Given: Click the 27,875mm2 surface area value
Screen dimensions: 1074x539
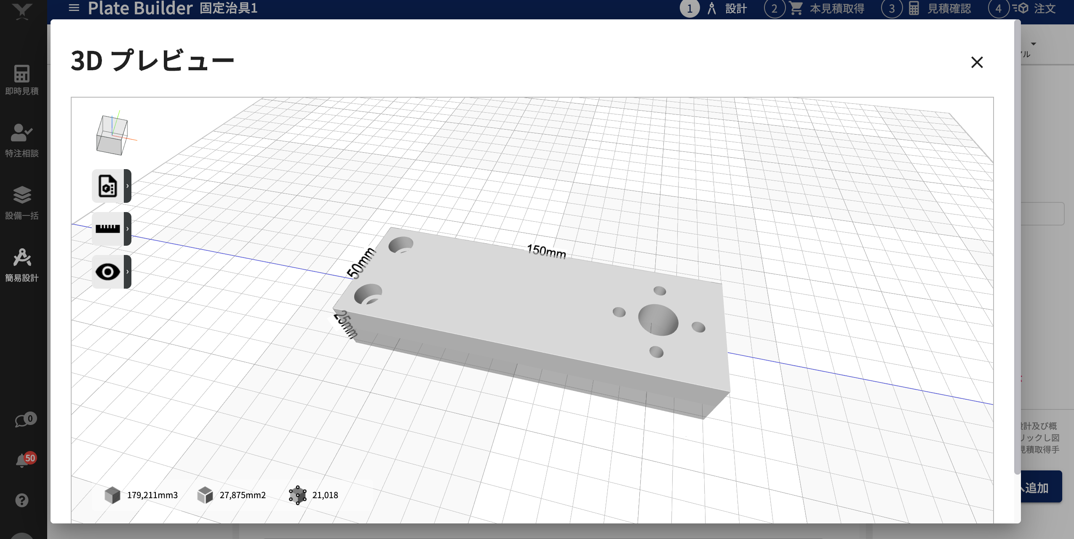Looking at the screenshot, I should (x=243, y=495).
